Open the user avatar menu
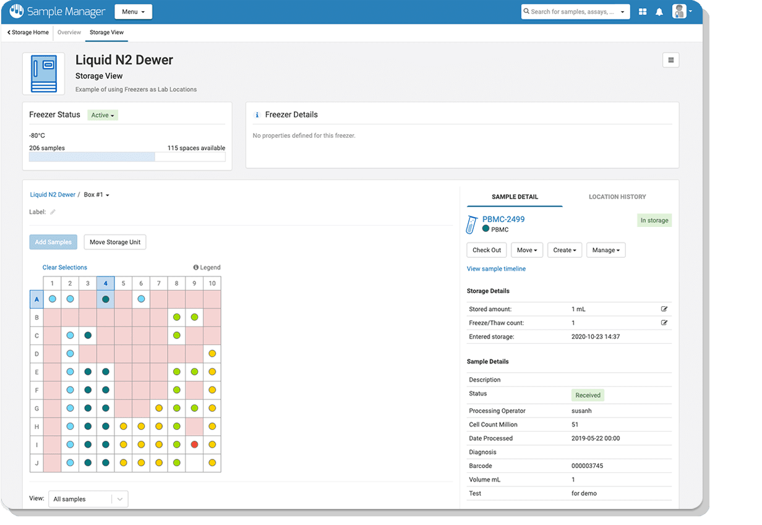762x525 pixels. tap(682, 12)
